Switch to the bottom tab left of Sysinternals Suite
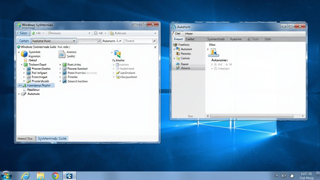Viewport: 320px width, 180px height. point(26,138)
